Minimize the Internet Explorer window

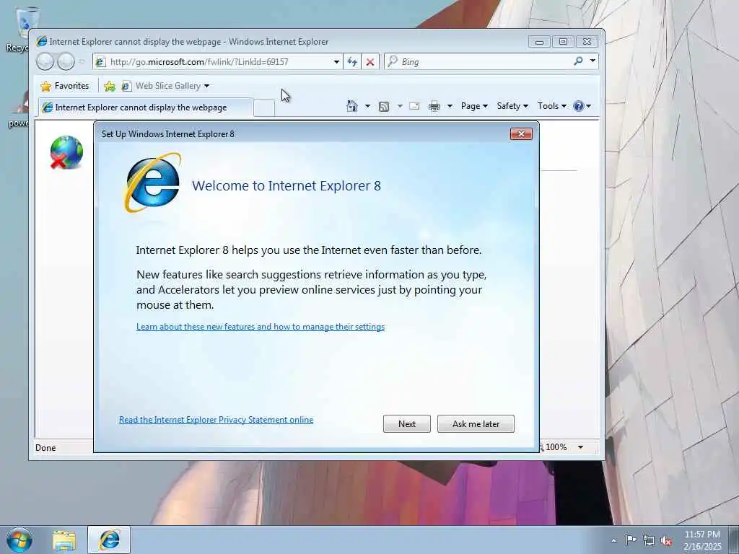(x=539, y=41)
